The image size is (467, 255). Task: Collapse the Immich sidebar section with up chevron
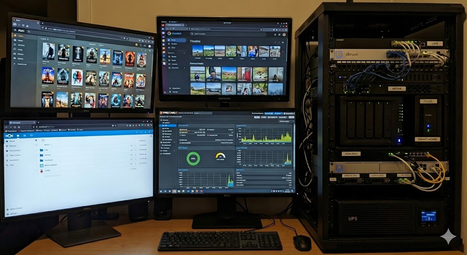click(184, 53)
